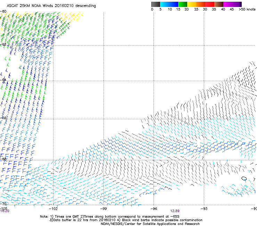Click the '-93' longitude label
The image size is (257, 226).
204,209
